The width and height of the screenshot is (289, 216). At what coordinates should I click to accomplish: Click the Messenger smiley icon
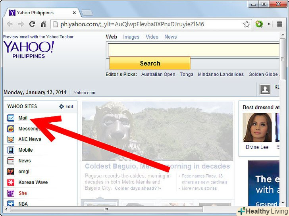point(11,129)
